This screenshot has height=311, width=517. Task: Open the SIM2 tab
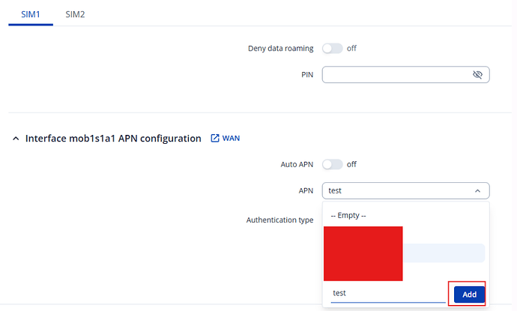[75, 13]
